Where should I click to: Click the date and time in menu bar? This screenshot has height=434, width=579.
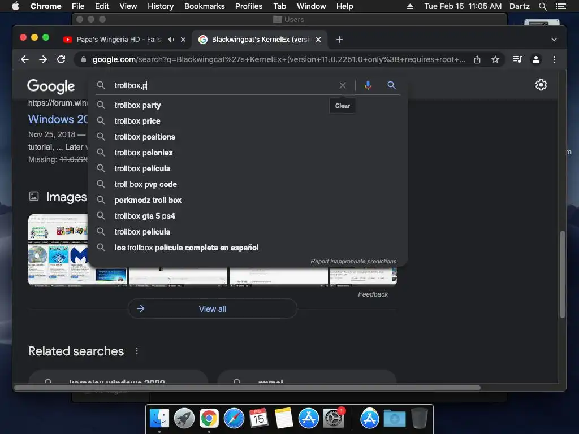tap(463, 6)
